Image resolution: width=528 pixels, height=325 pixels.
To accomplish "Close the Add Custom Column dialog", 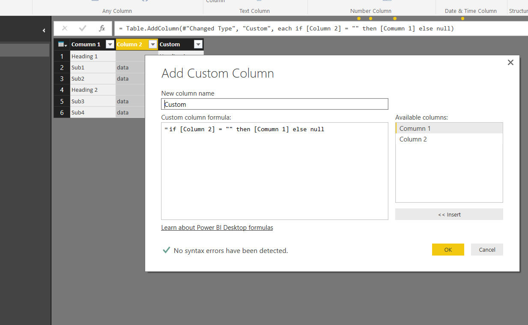I will tap(510, 63).
